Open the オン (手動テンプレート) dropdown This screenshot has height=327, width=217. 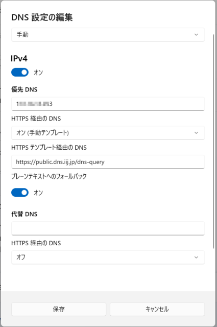coord(108,133)
